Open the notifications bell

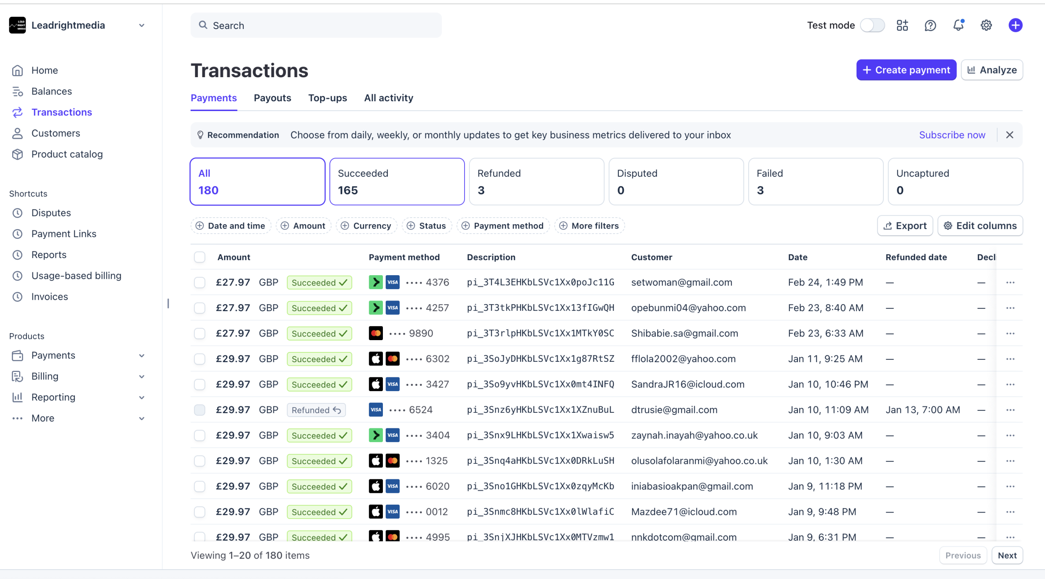pos(958,25)
